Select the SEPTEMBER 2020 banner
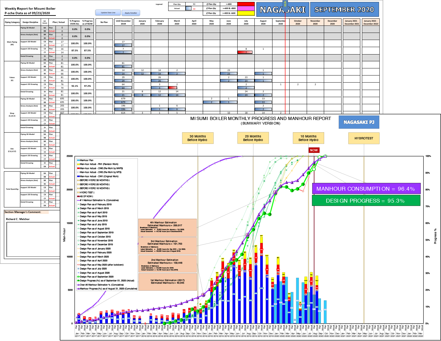Viewport: 441px width, 341px height. [344, 10]
